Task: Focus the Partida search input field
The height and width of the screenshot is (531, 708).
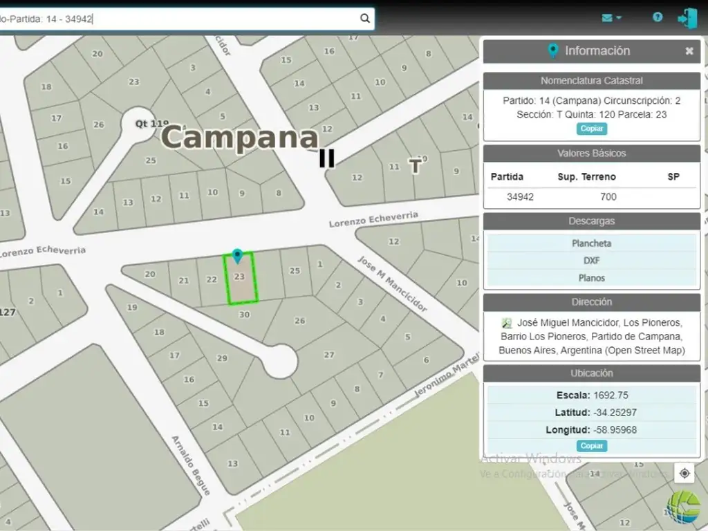Action: click(x=180, y=19)
